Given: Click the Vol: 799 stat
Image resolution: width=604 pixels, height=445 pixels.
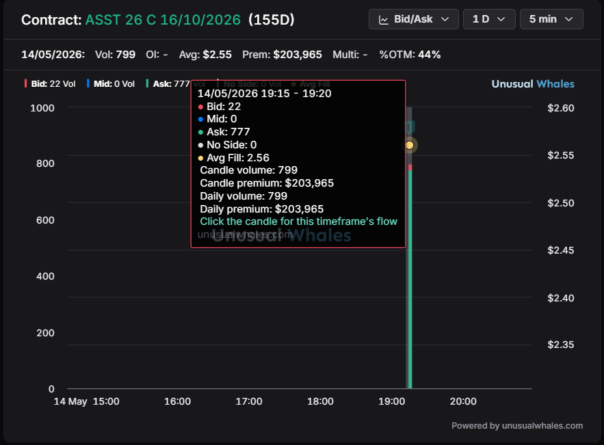Looking at the screenshot, I should [115, 55].
